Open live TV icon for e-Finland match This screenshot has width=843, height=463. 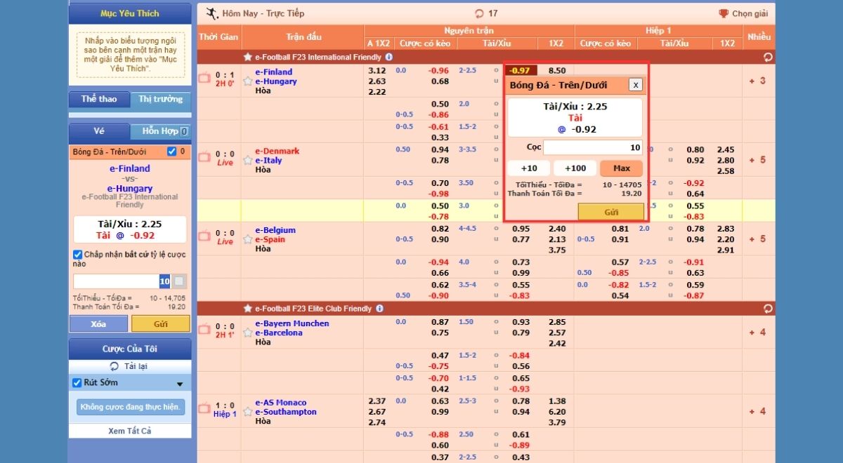pyautogui.click(x=204, y=78)
